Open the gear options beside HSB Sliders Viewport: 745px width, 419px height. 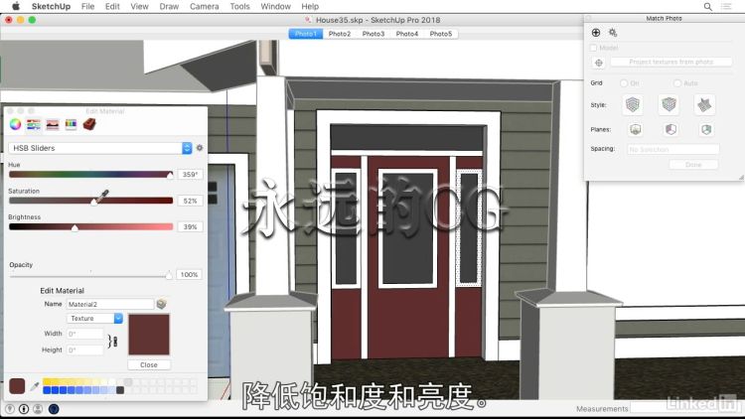tap(200, 148)
